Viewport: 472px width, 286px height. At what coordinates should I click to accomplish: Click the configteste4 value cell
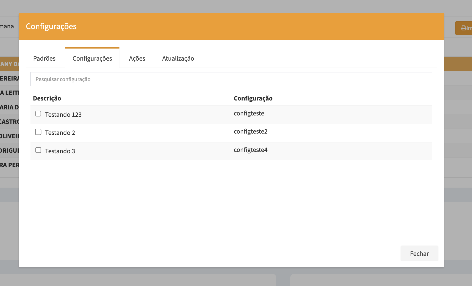[x=250, y=150]
